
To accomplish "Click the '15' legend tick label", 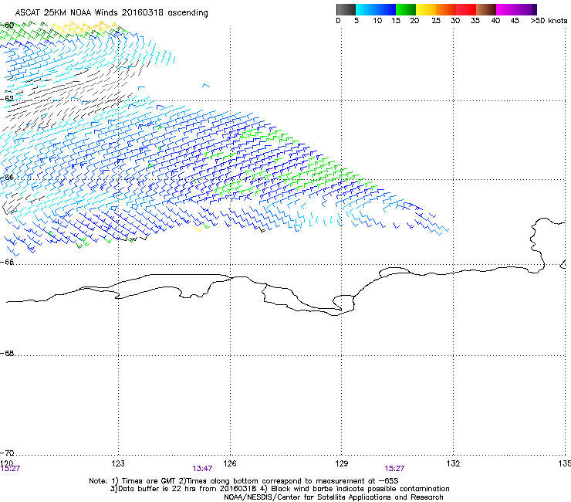I will click(396, 21).
